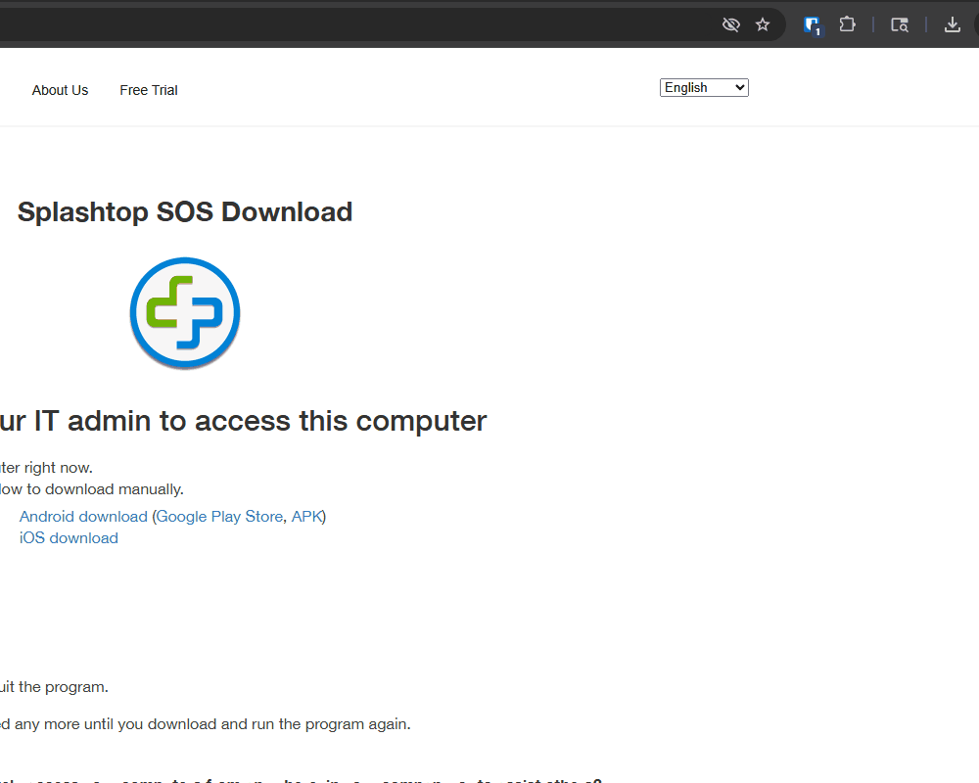Download the APK via its link
Viewport: 979px width, 783px height.
point(306,516)
